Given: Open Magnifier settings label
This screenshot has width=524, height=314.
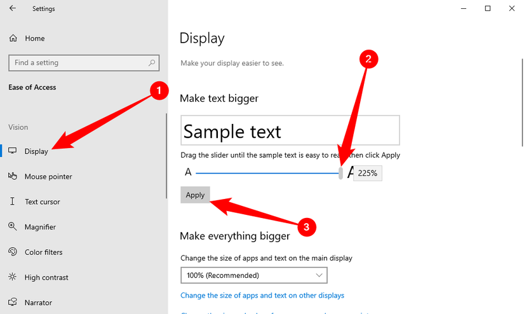Looking at the screenshot, I should click(x=40, y=227).
